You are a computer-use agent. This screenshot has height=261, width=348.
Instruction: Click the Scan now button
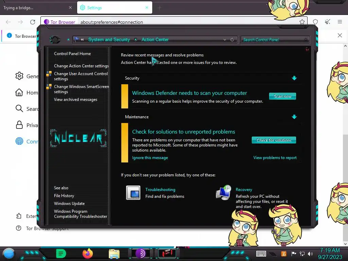282,96
